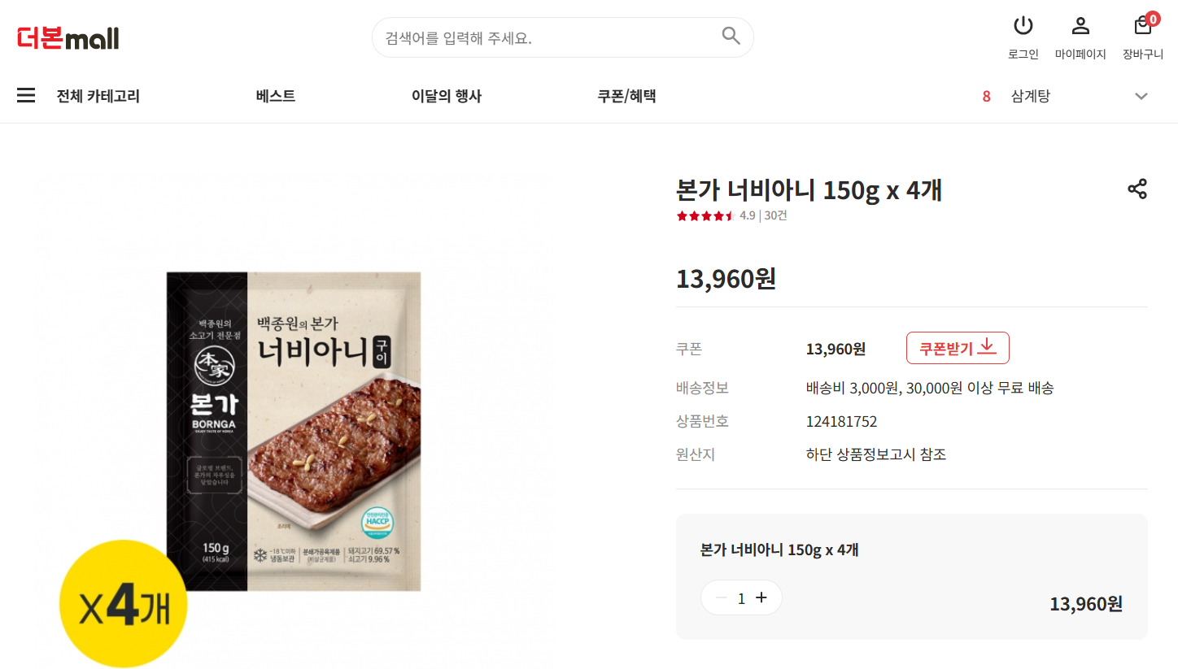Click the search magnifier icon

click(x=731, y=36)
